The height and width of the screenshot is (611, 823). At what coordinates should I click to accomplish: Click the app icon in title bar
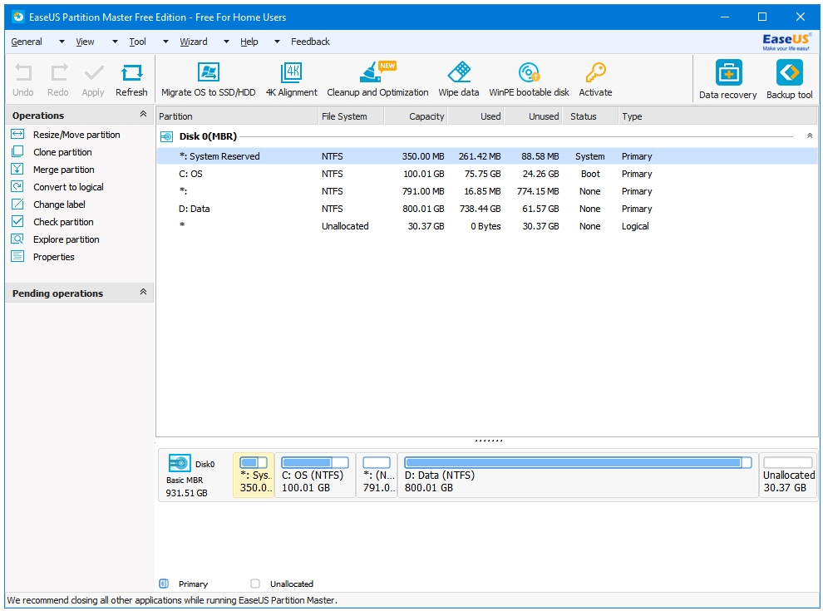coord(17,17)
